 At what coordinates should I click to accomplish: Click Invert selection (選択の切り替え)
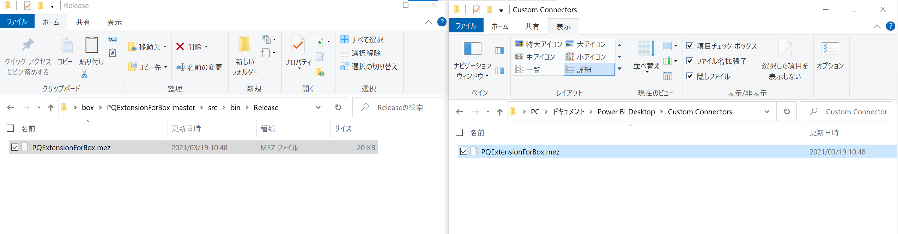[369, 66]
